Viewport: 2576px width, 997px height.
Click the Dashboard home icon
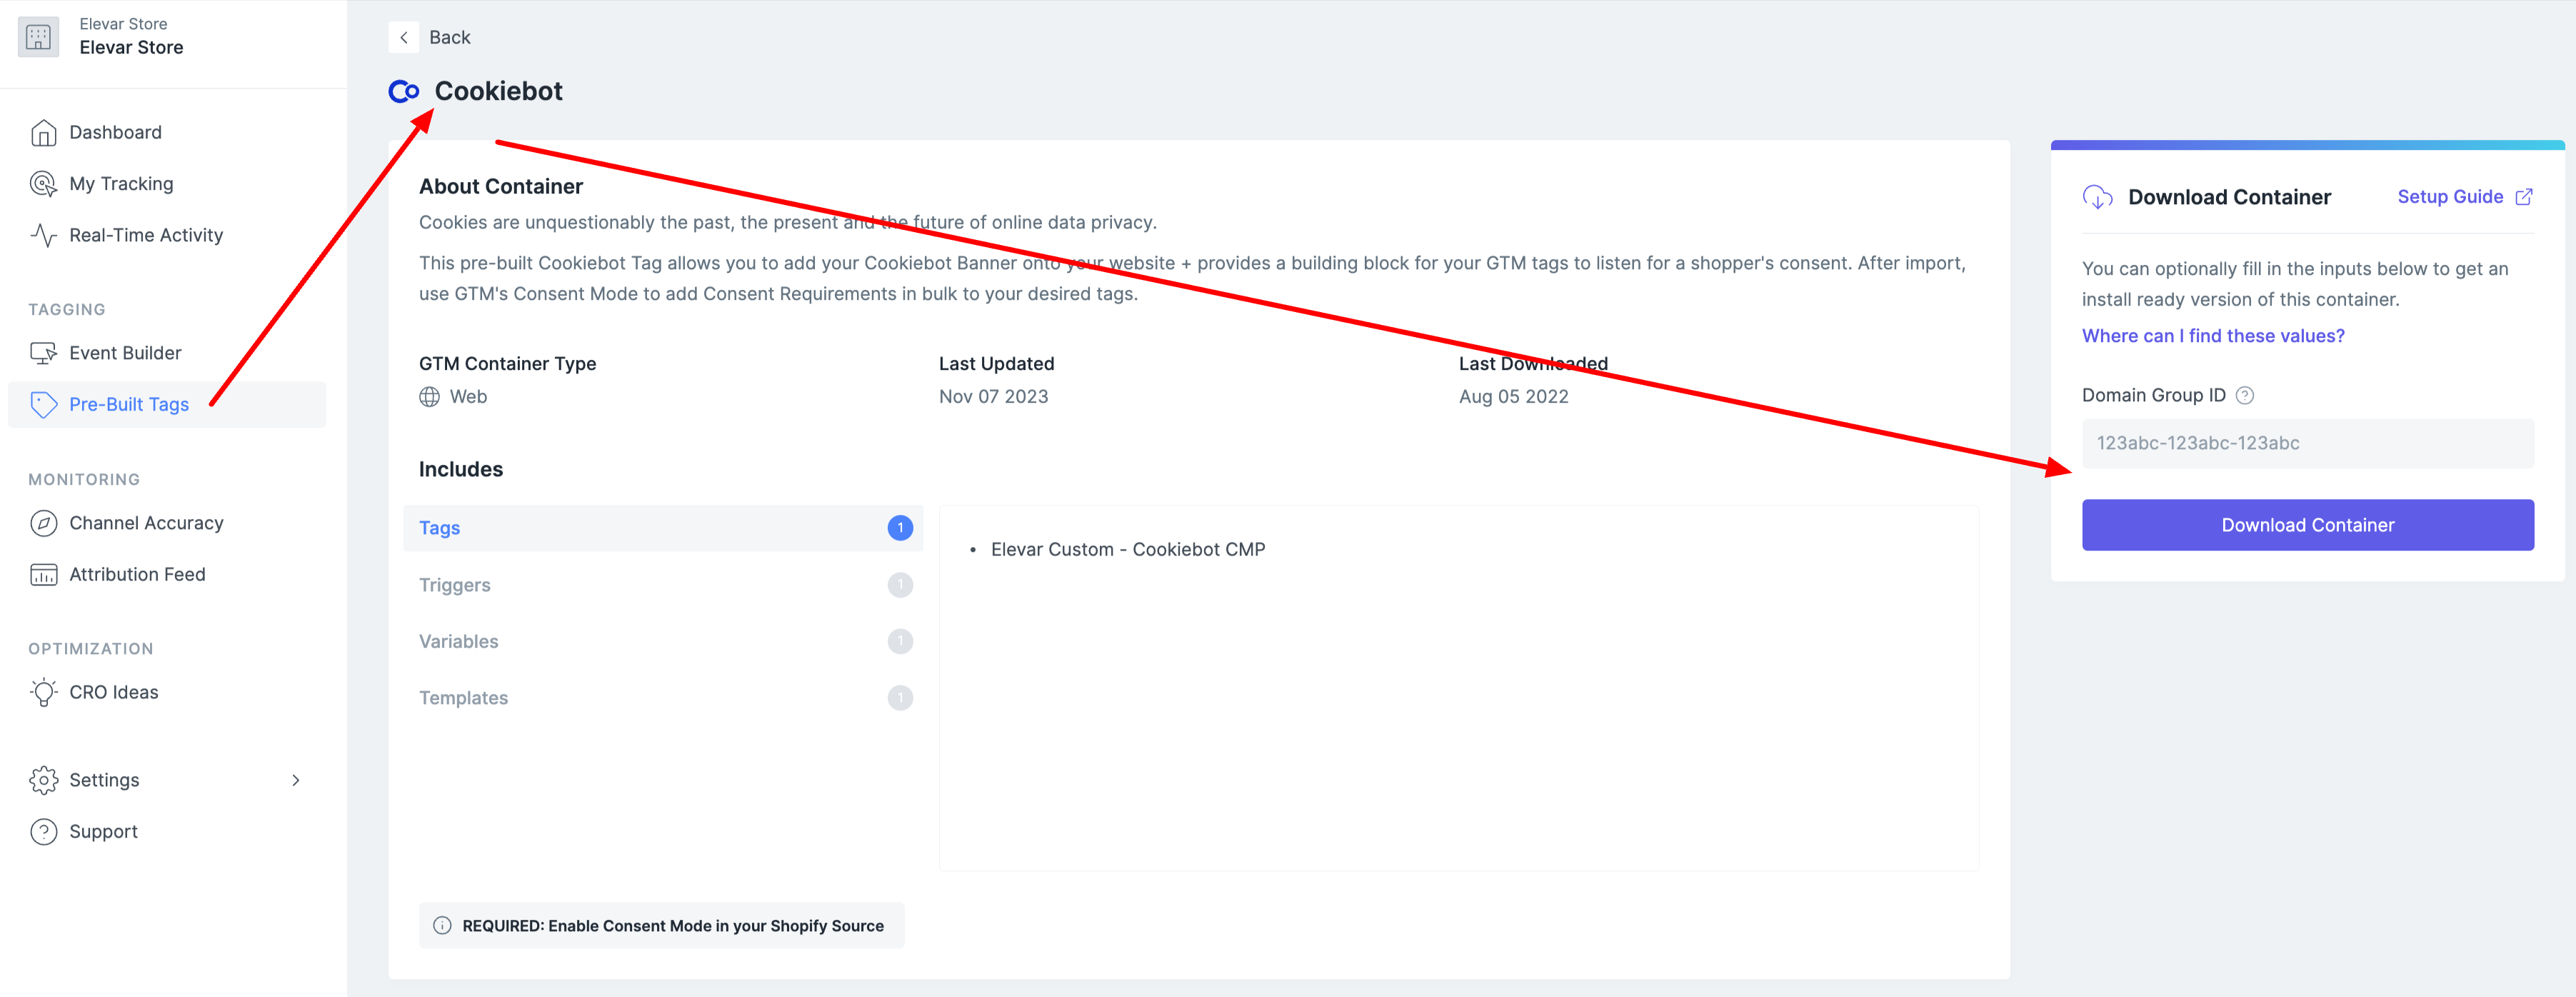(43, 133)
